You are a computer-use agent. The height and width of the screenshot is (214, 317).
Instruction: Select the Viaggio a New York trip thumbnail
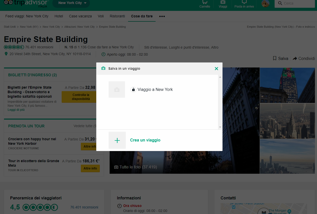coord(117,89)
